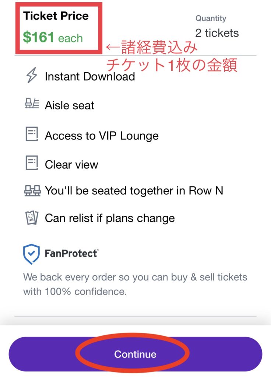Select Access to VIP Lounge text
Screen dimensions: 271x377
coord(102,136)
